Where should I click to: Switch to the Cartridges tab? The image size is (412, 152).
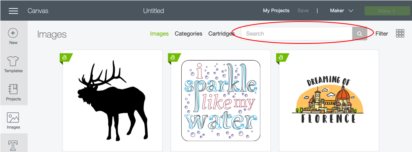[x=221, y=34]
